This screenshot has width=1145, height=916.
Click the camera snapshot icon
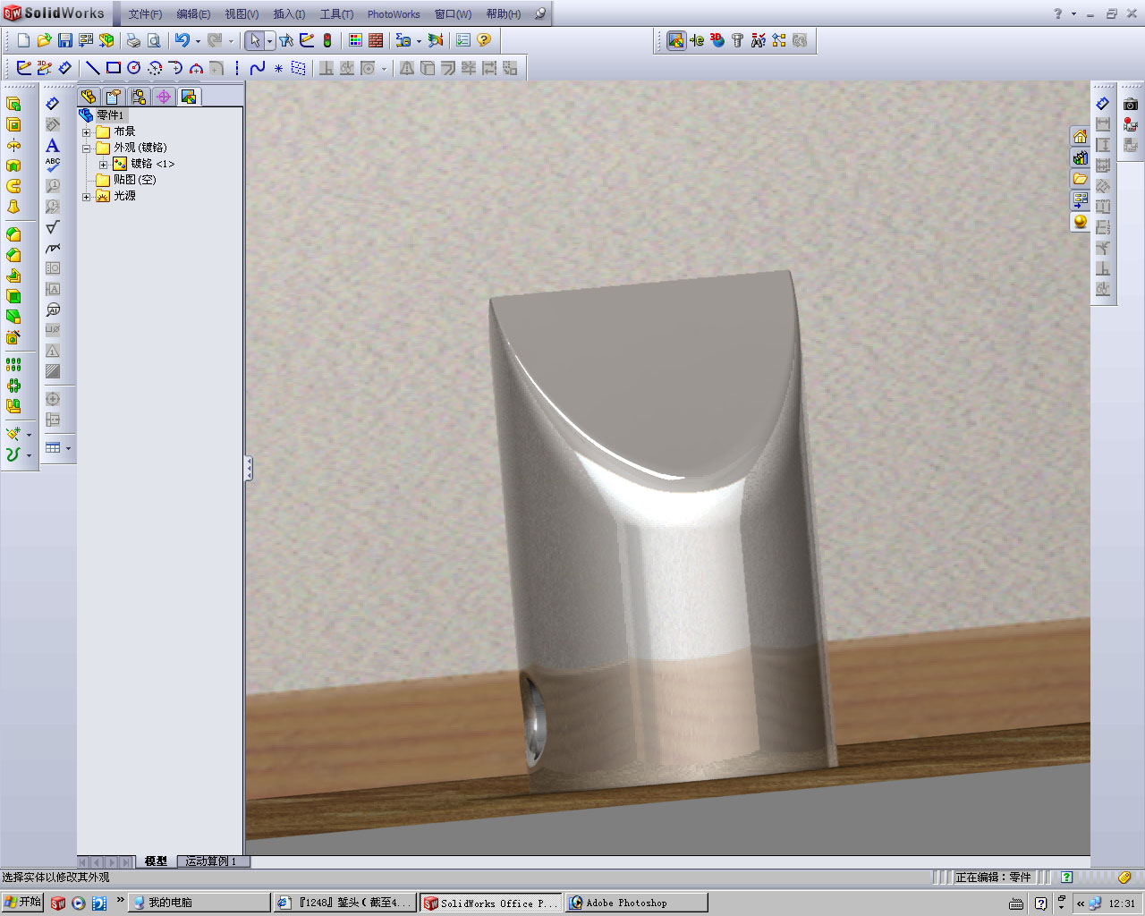(x=1131, y=104)
